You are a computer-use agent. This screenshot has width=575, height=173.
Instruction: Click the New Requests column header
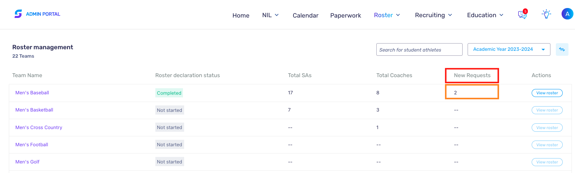click(x=472, y=75)
